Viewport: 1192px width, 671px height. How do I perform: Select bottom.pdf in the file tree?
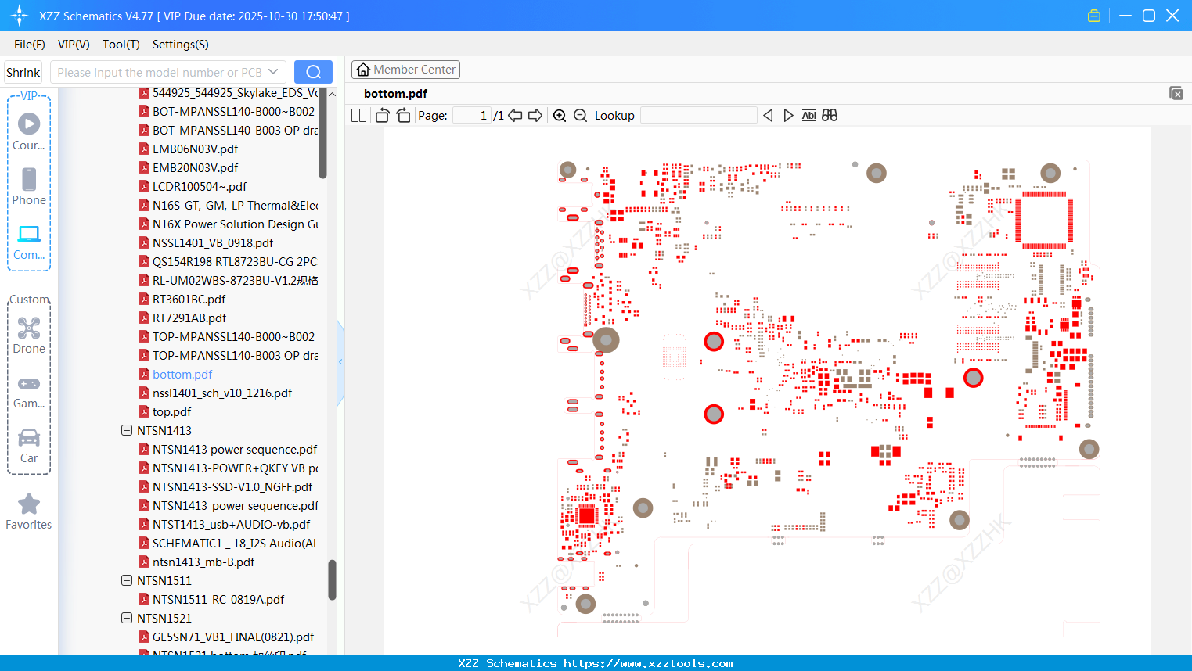[182, 374]
